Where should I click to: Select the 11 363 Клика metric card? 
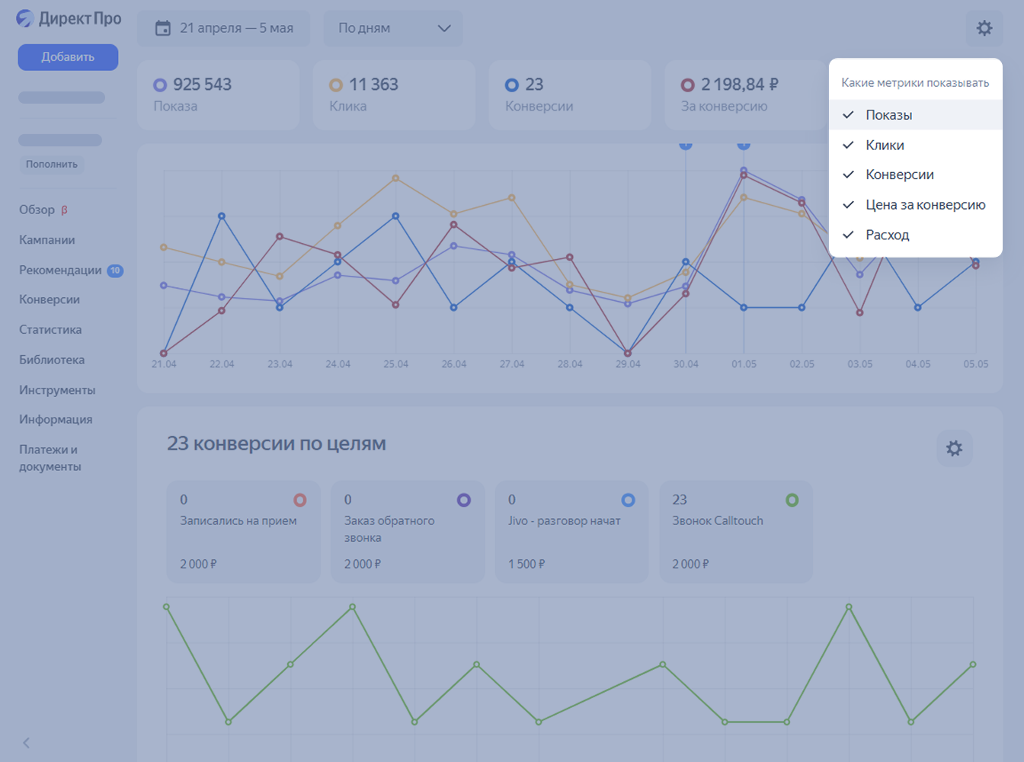[x=394, y=95]
